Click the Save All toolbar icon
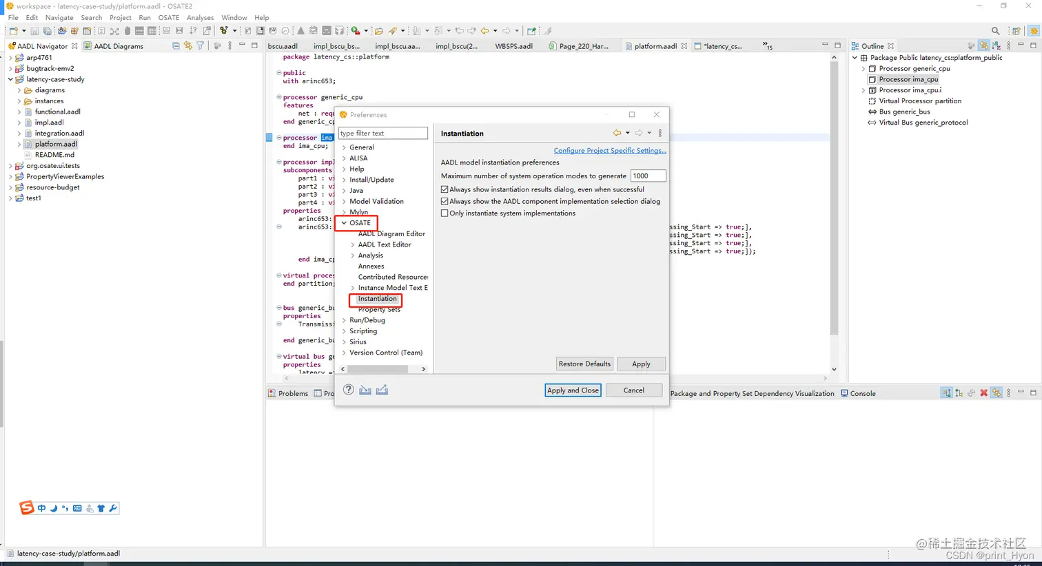Image resolution: width=1042 pixels, height=566 pixels. (47, 31)
